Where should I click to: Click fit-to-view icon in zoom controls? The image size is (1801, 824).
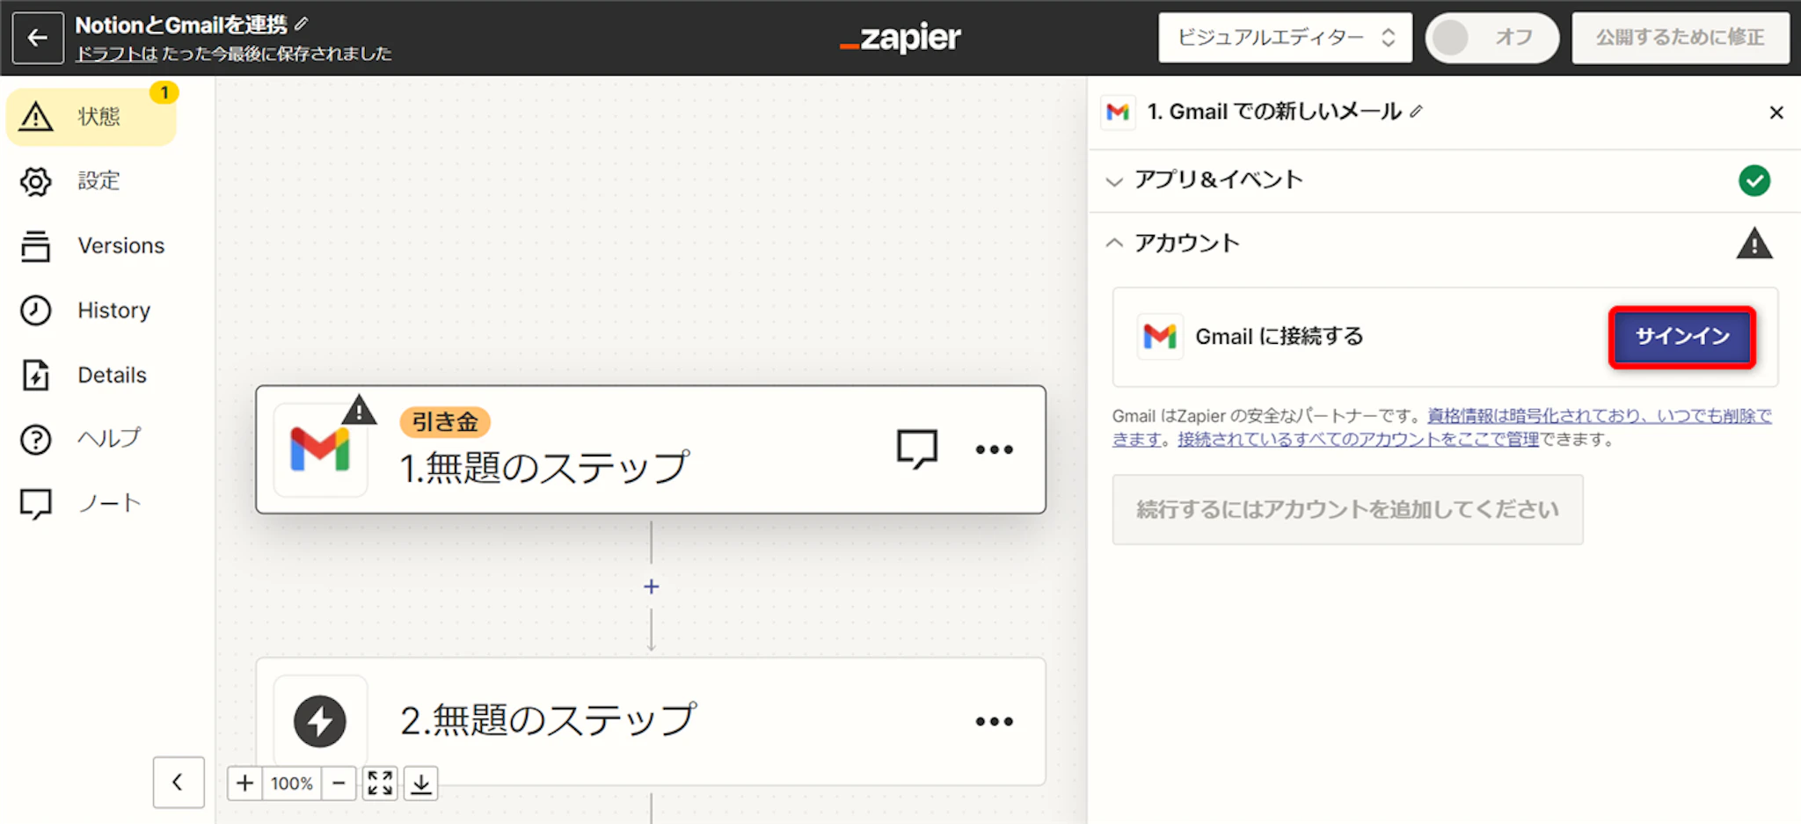(x=380, y=783)
